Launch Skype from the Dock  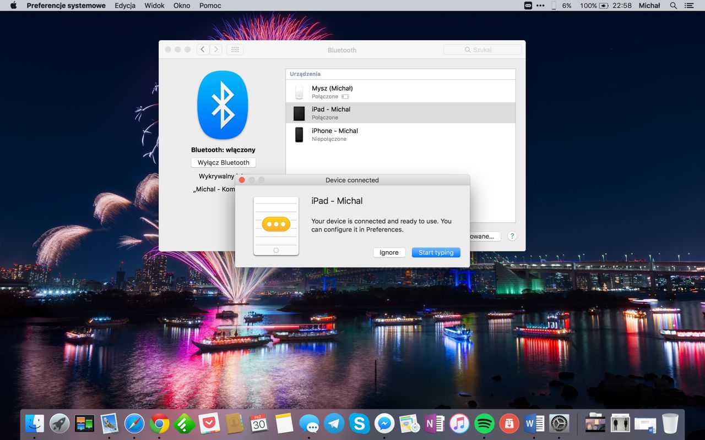pos(359,424)
